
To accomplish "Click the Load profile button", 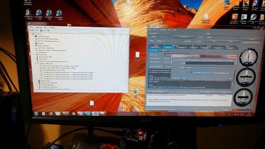I will 214,41.
